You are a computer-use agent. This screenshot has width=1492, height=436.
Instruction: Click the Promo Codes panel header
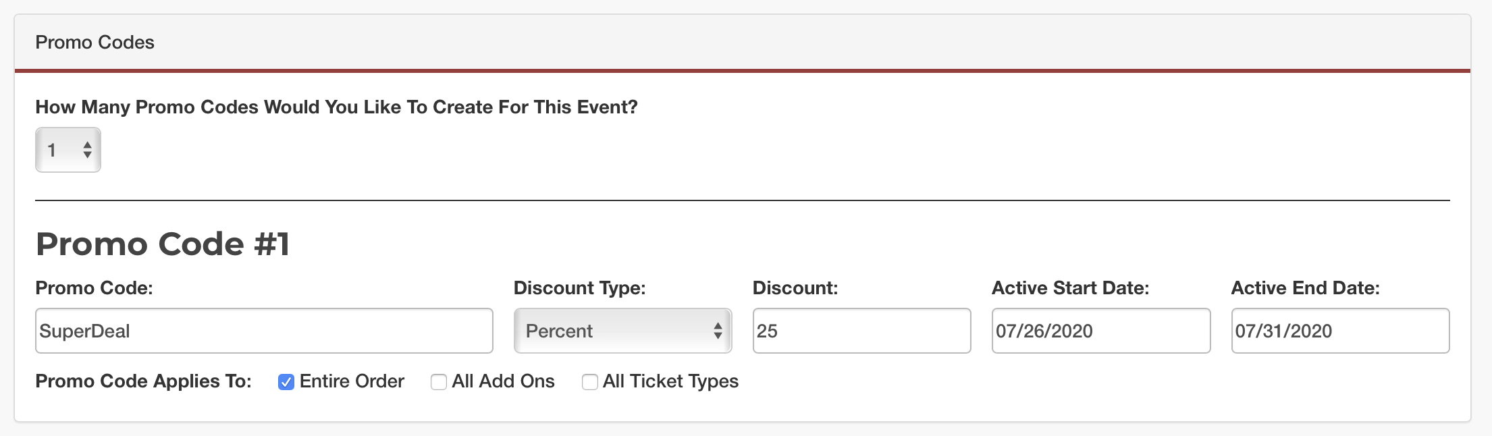[x=95, y=43]
